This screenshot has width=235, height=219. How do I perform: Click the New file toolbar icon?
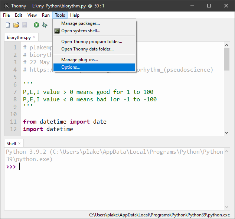pyautogui.click(x=8, y=25)
